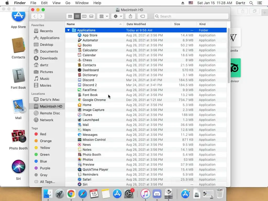Open the group-by arrangement dropdown
The image size is (268, 201).
click(103, 16)
